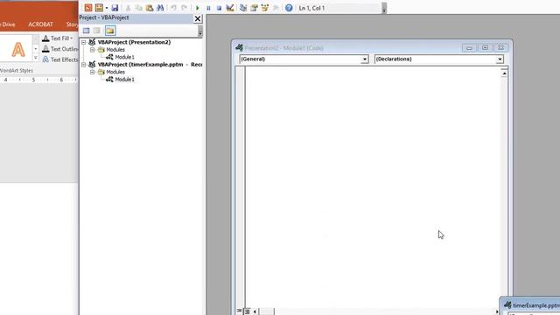Click Text Effects in PowerPoint ribbon
The width and height of the screenshot is (560, 315).
59,59
